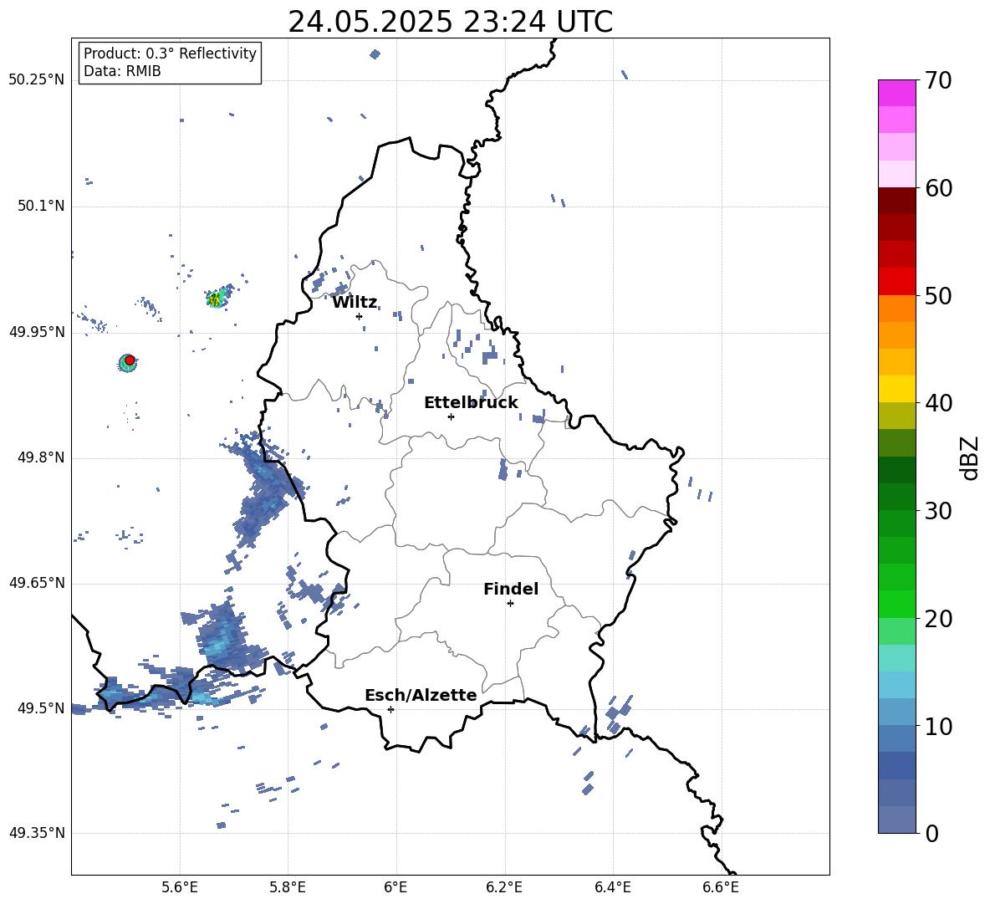
Task: Click the 49.8°N latitude tick label
Action: click(41, 457)
